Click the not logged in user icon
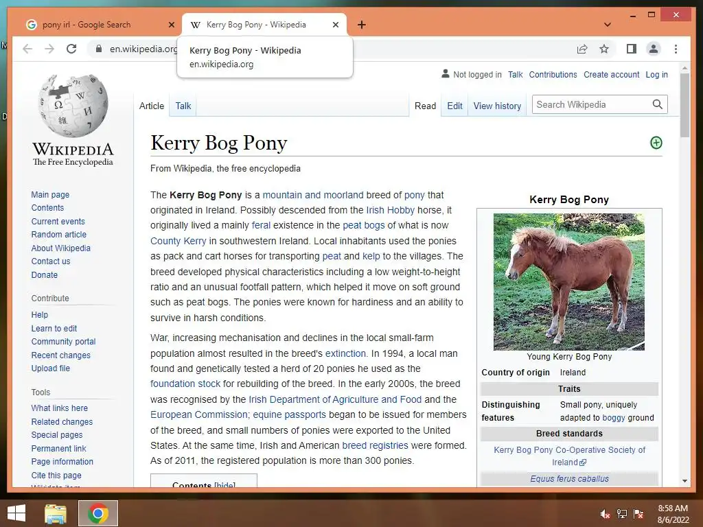 coord(445,74)
